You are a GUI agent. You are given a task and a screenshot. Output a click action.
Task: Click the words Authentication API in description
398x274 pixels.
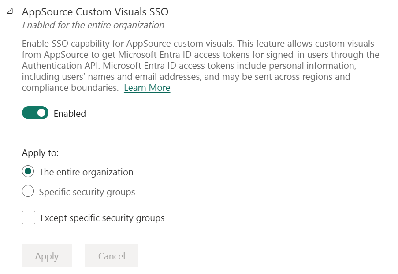[x=60, y=66]
